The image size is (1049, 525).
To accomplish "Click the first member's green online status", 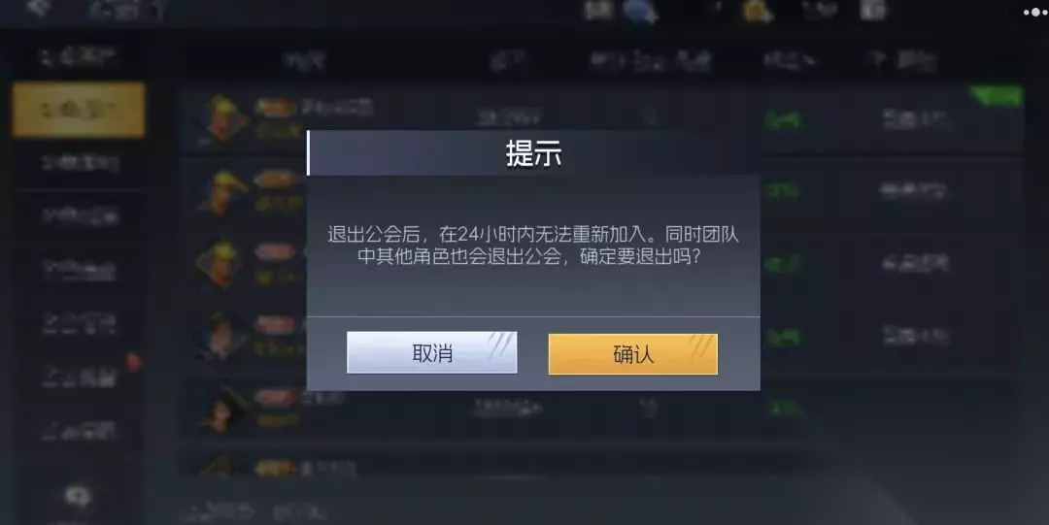I will point(783,120).
